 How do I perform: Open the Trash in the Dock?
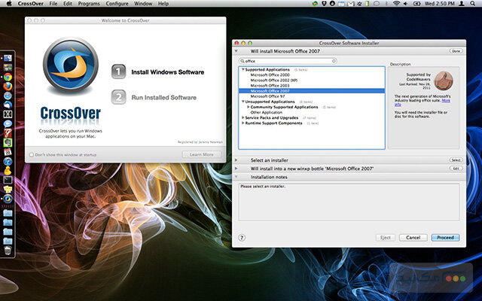coord(8,251)
